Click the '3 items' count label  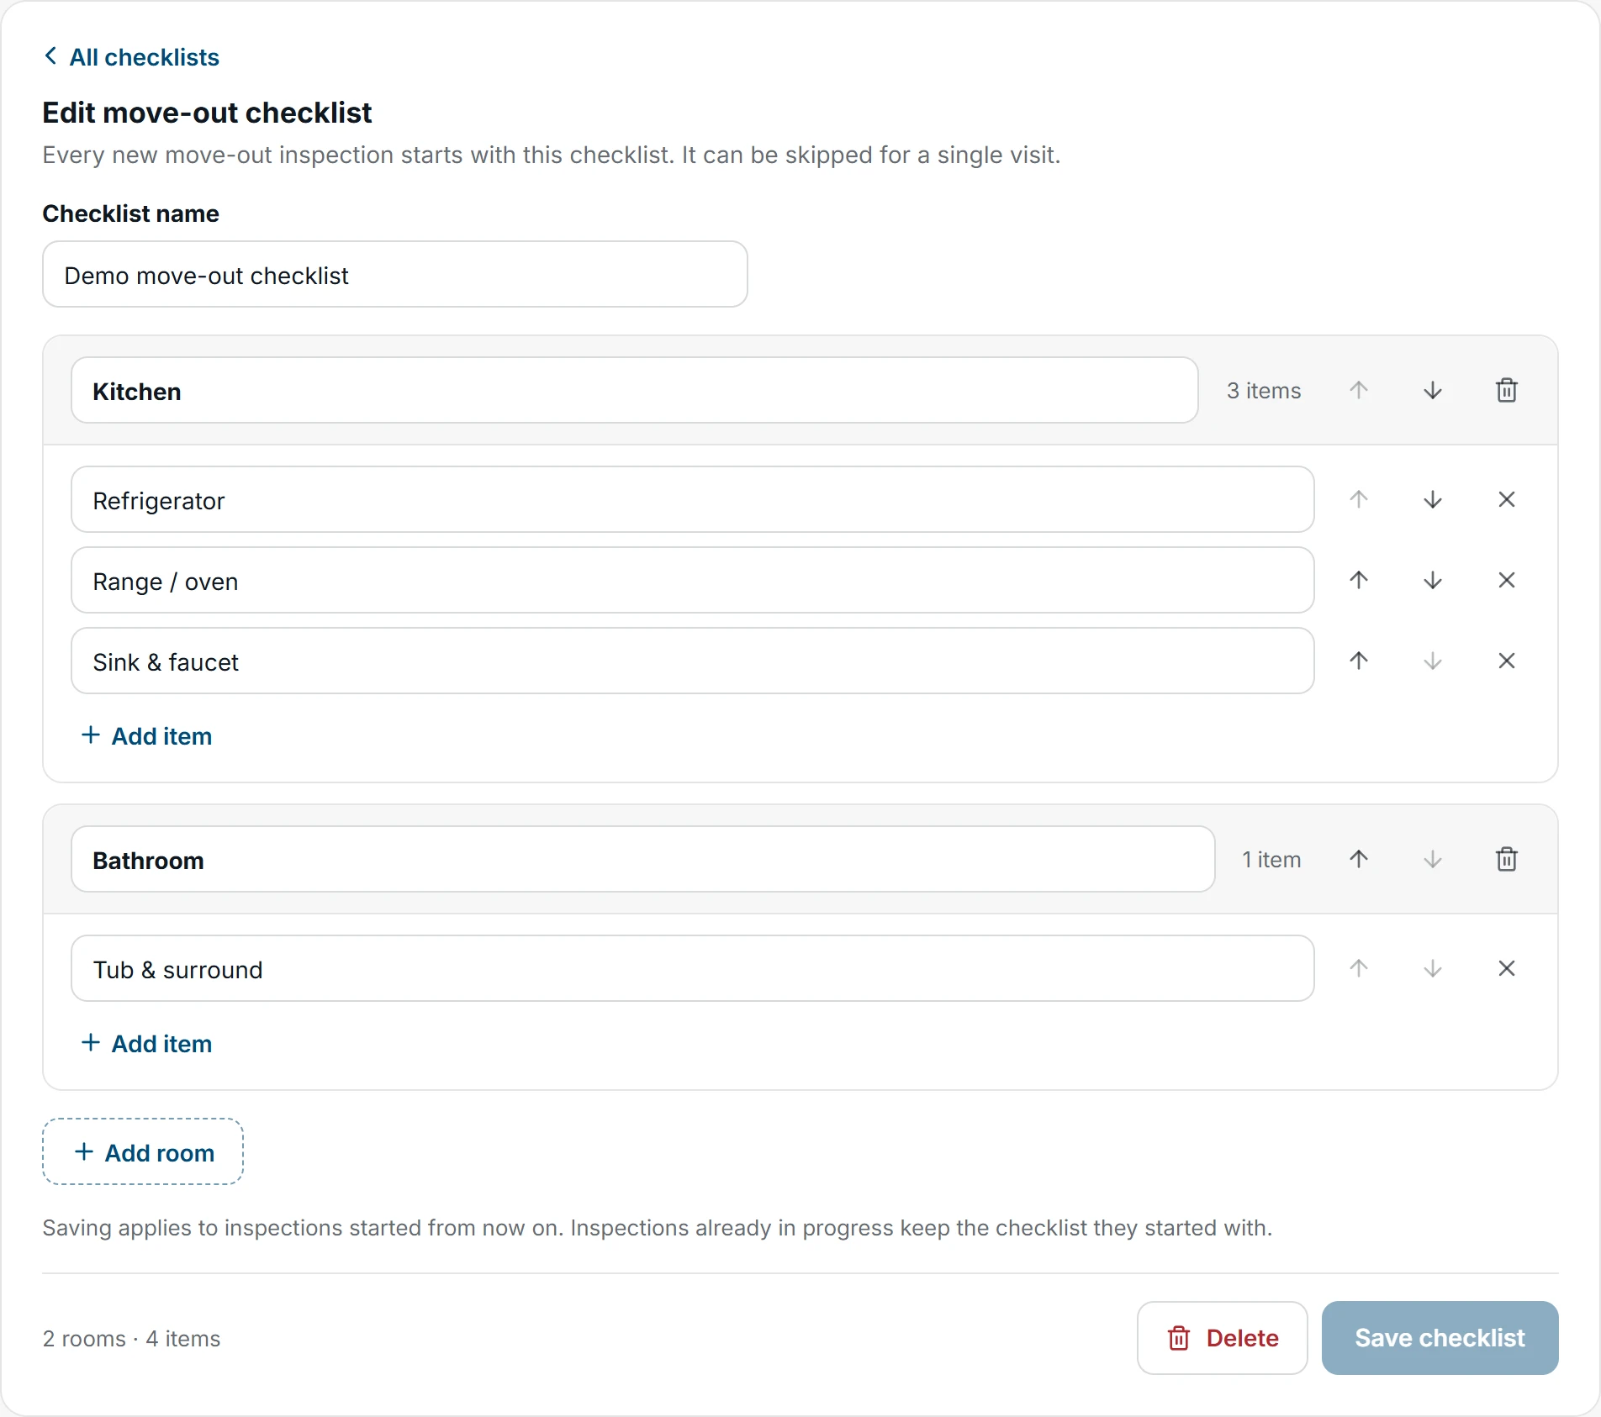pos(1264,391)
